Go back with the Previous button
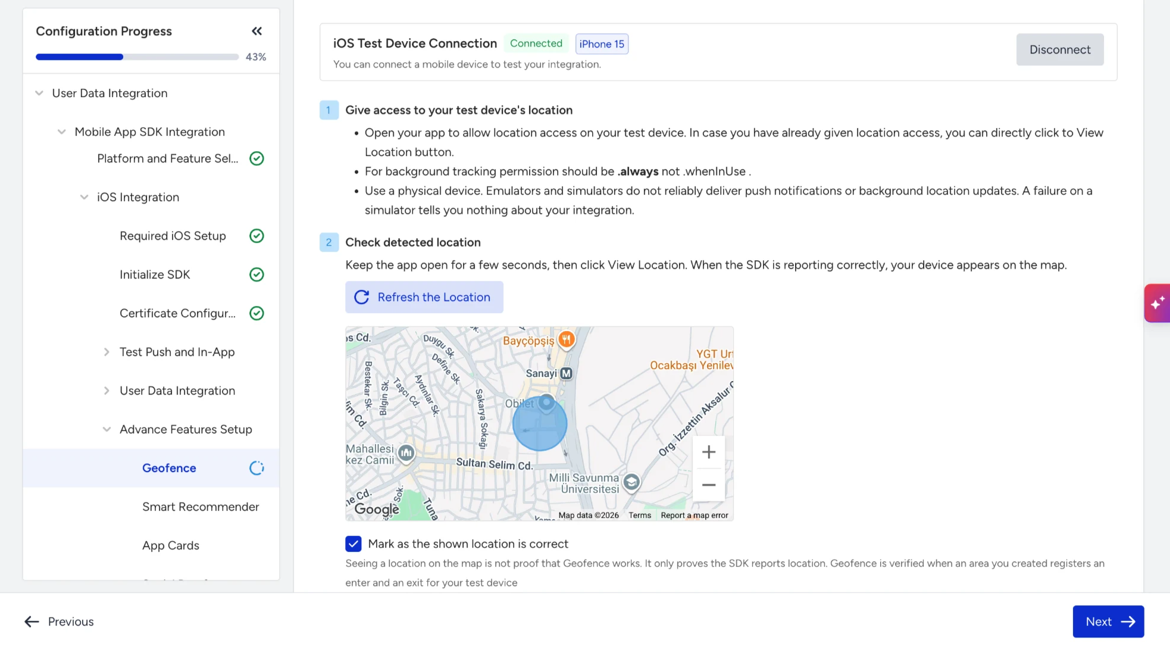 click(59, 621)
